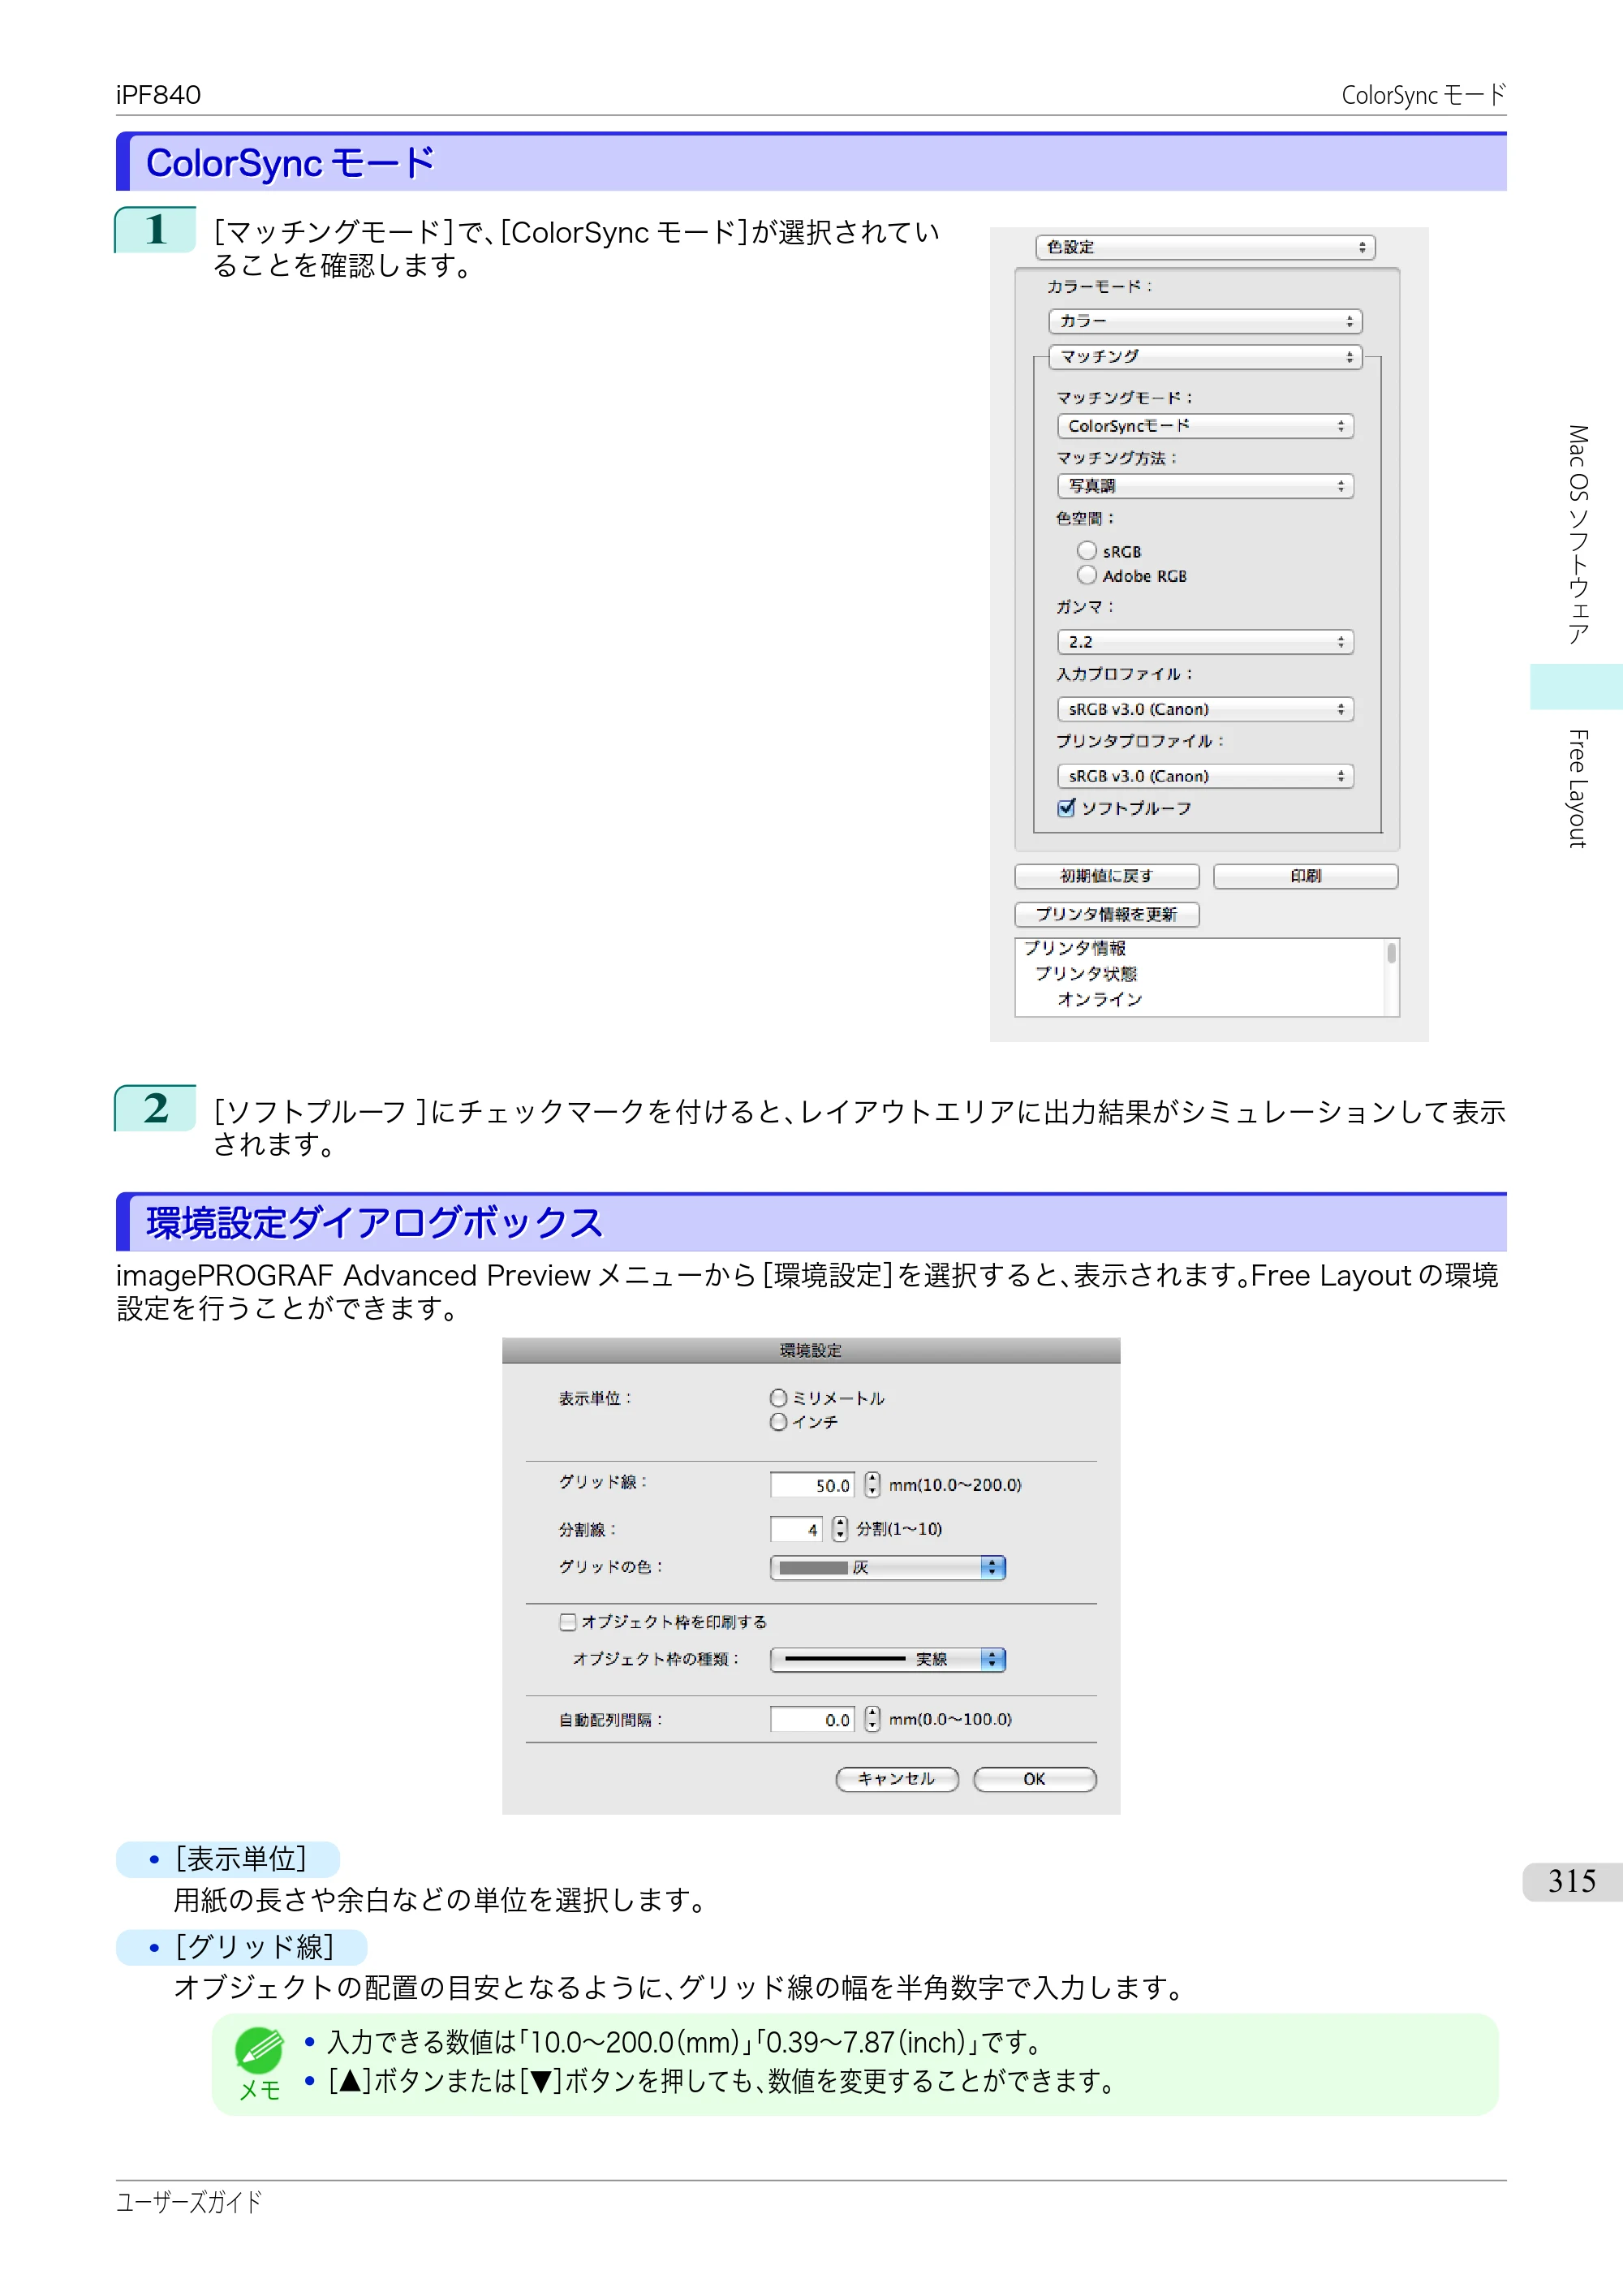
Task: Open the マッチング方法 dropdown showing 写真調
Action: [x=1205, y=486]
